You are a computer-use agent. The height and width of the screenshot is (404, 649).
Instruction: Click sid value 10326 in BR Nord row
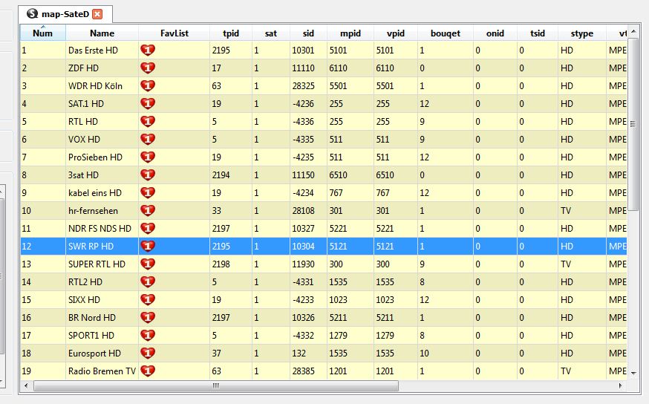[x=304, y=317]
